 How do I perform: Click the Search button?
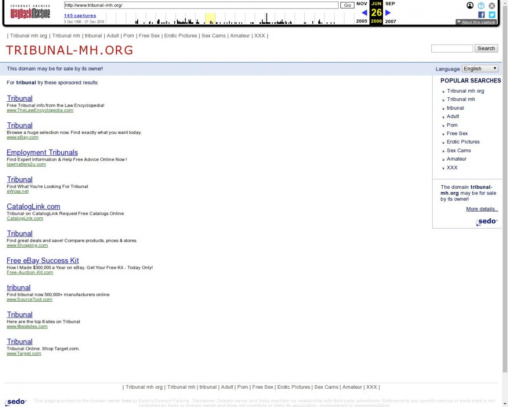tap(486, 48)
